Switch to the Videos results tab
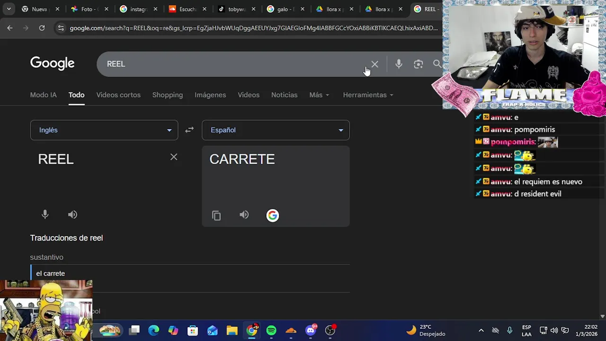The width and height of the screenshot is (606, 341). coord(249,95)
